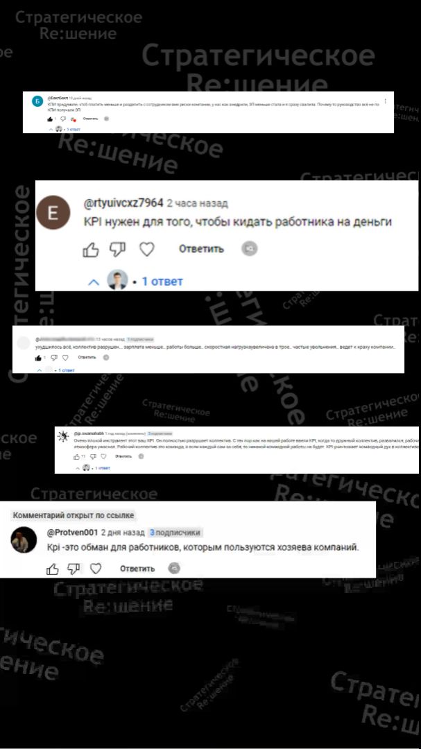Dislike the @Protven001 comment

(x=74, y=569)
